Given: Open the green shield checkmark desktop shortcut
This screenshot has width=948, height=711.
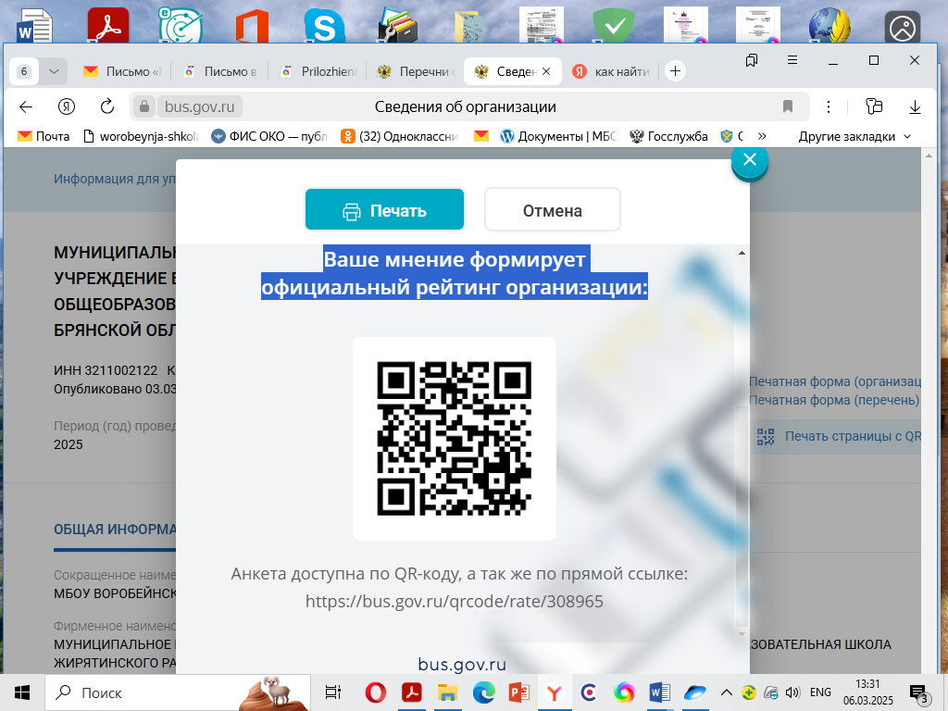Looking at the screenshot, I should coord(613,25).
